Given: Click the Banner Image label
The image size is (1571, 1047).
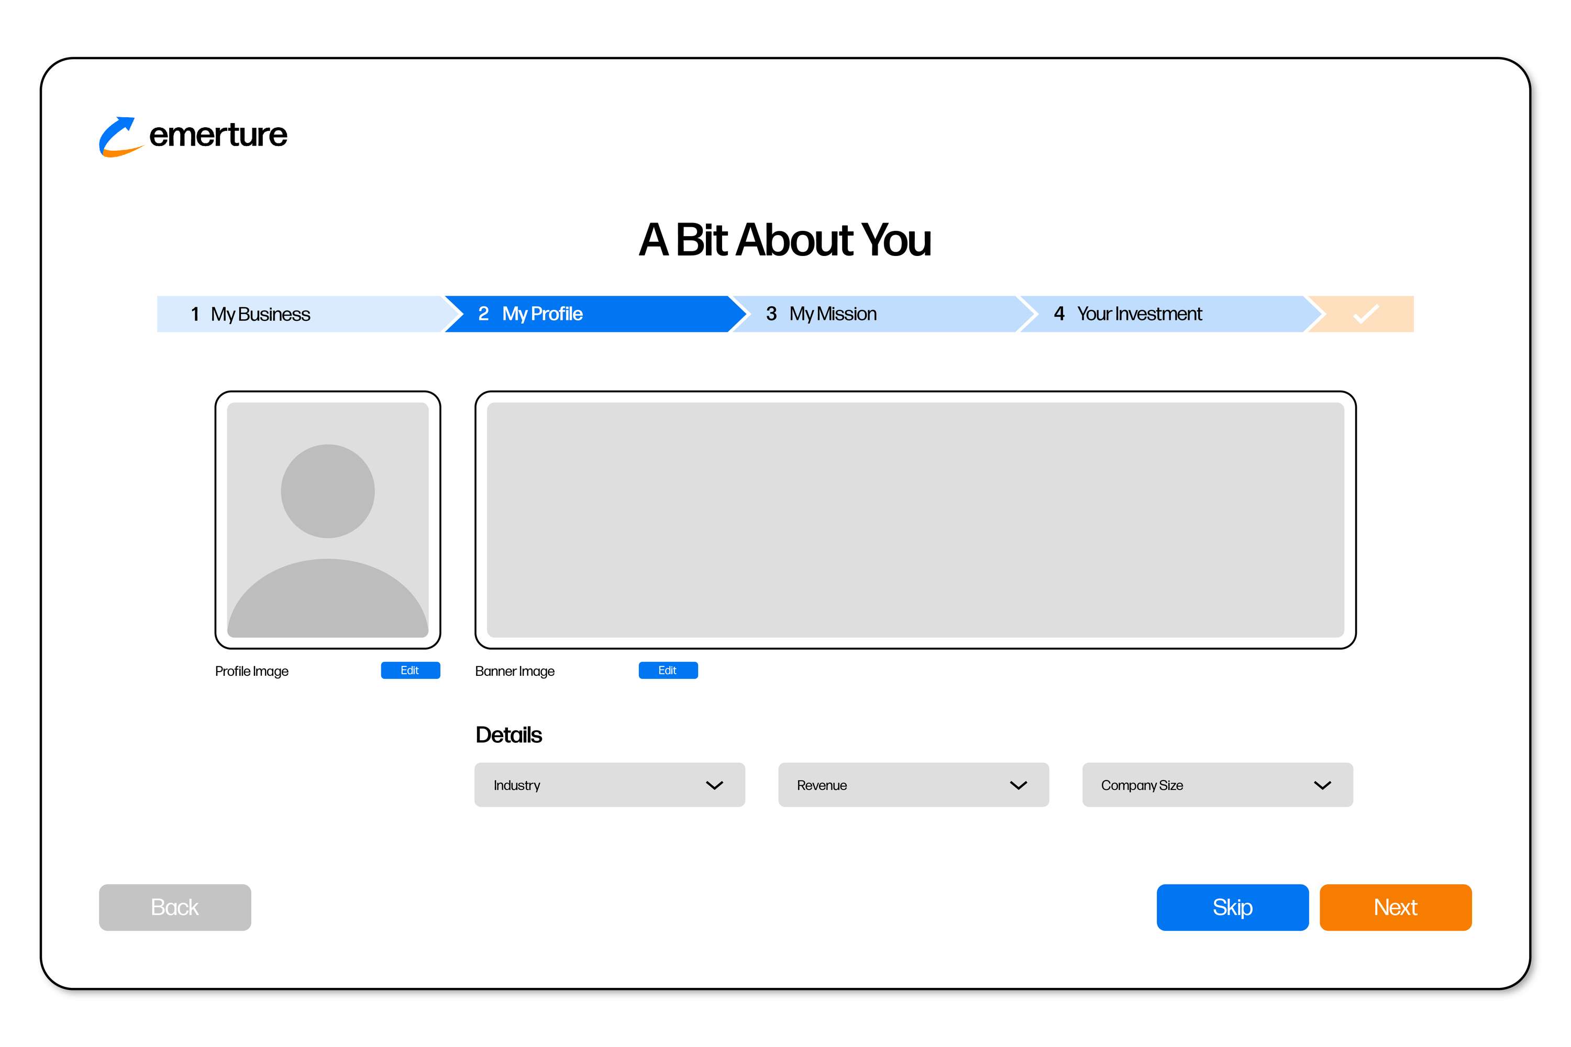Looking at the screenshot, I should (x=515, y=671).
